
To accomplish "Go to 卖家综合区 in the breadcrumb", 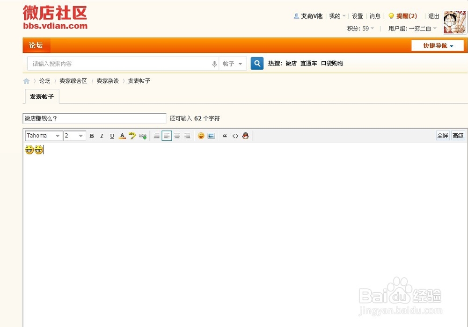I will click(x=73, y=81).
